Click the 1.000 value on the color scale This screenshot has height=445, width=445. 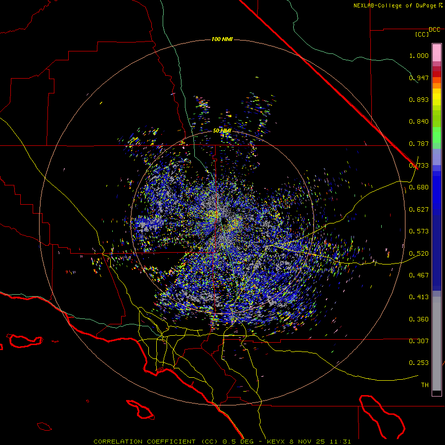tap(419, 55)
